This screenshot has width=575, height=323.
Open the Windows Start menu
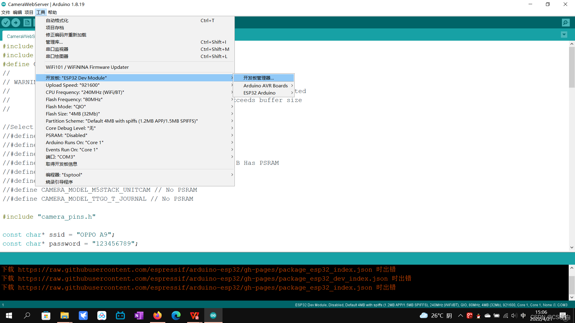[x=9, y=316]
